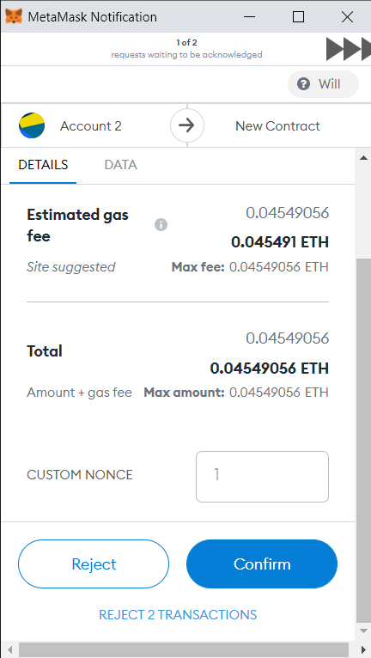Click REJECT 2 TRANSACTIONS link

point(178,615)
